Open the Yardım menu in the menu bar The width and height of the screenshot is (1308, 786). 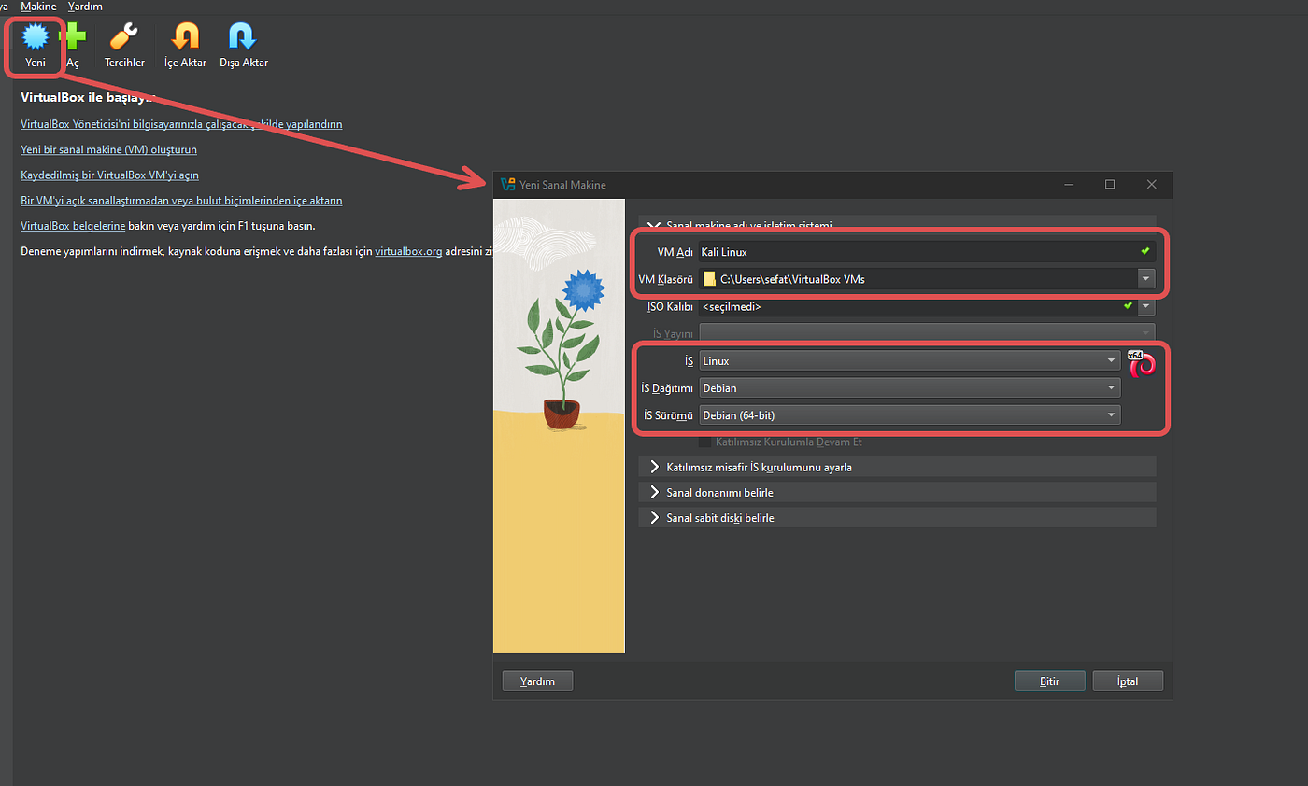pyautogui.click(x=85, y=7)
